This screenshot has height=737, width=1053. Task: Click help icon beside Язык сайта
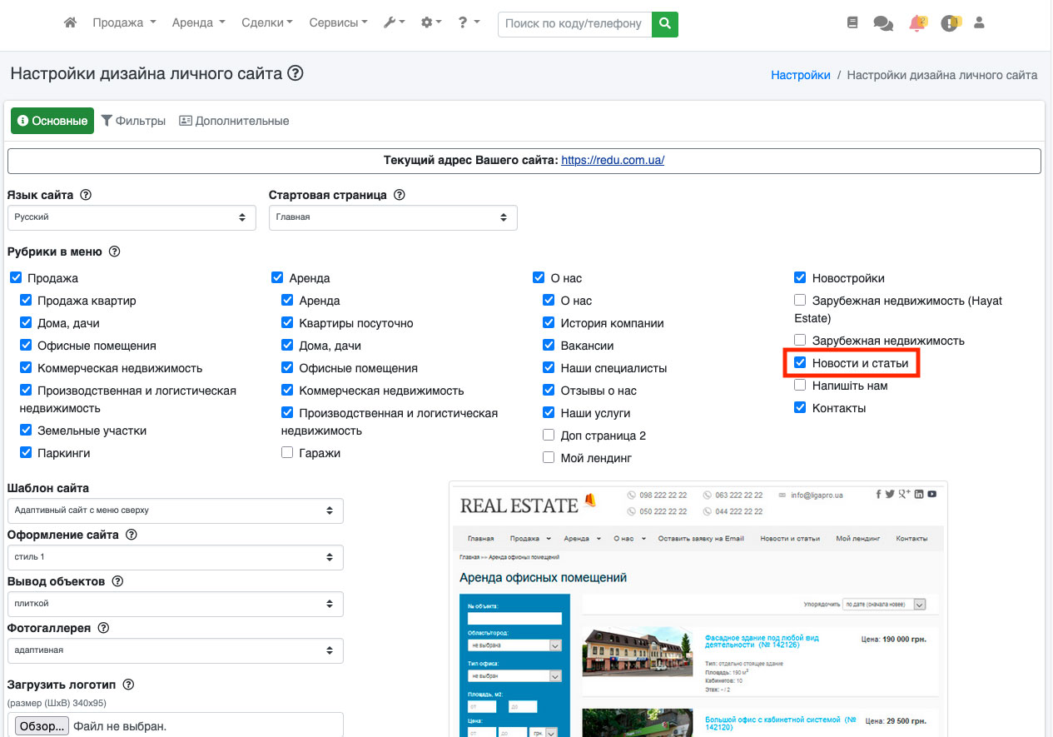tap(85, 195)
